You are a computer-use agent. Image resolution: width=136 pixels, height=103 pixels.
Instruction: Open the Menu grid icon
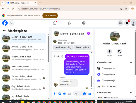pos(120,23)
